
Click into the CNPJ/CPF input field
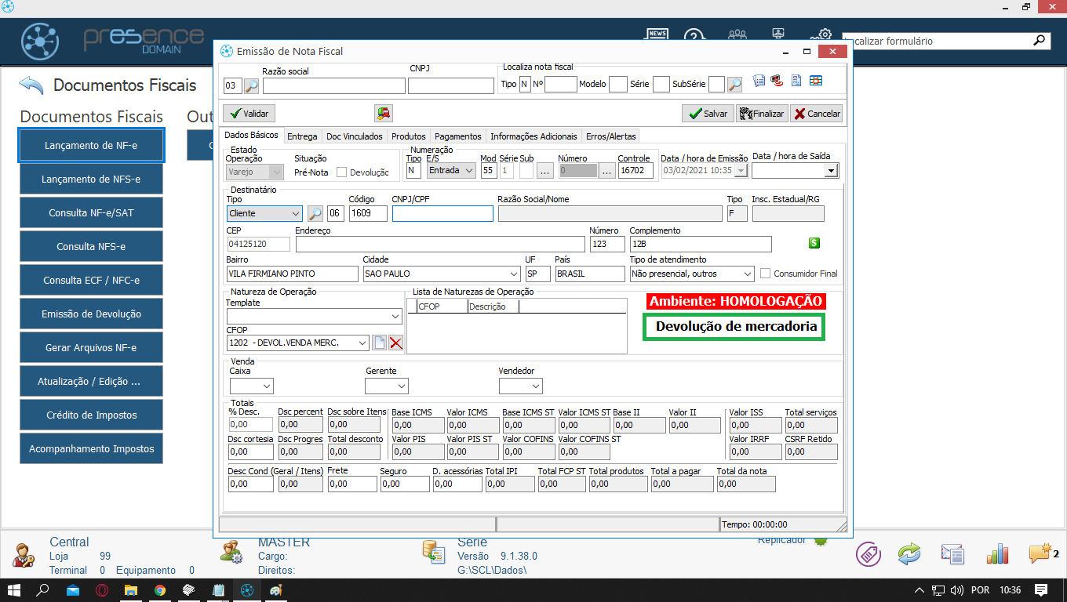[x=442, y=213]
